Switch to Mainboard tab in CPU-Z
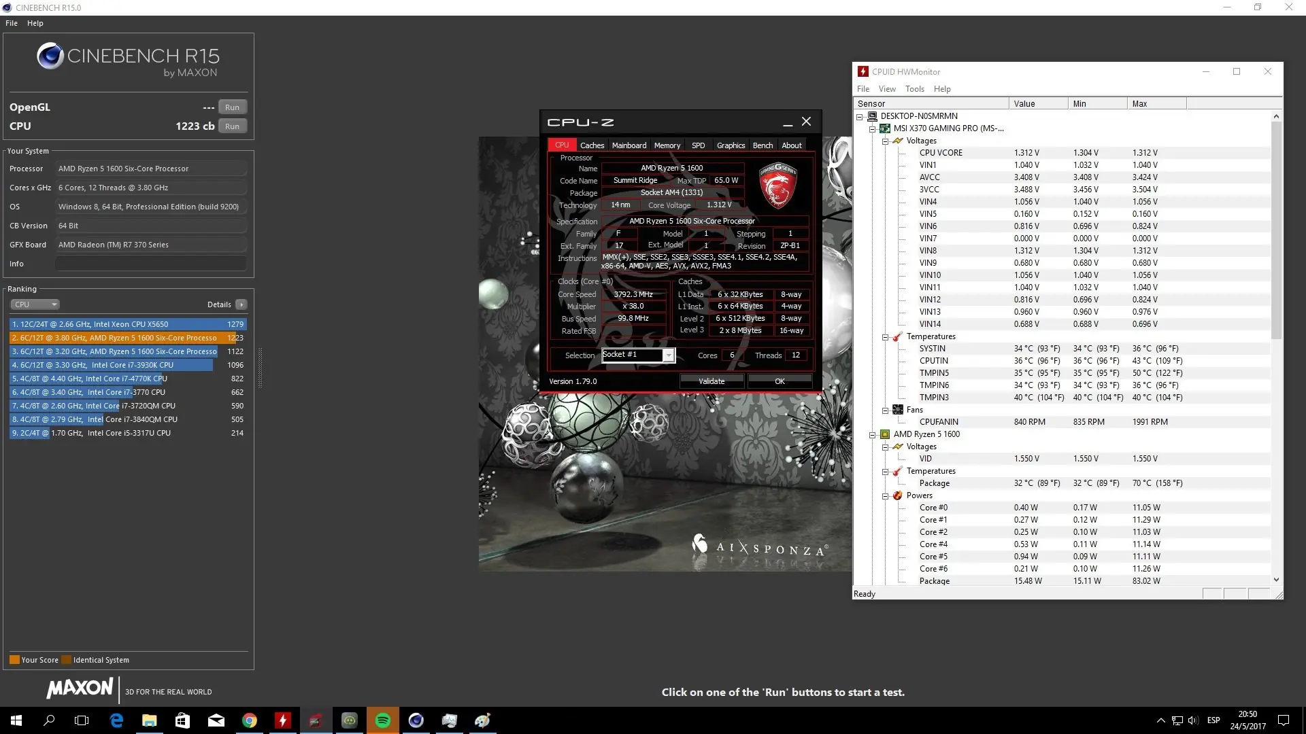Image resolution: width=1306 pixels, height=734 pixels. coord(629,145)
